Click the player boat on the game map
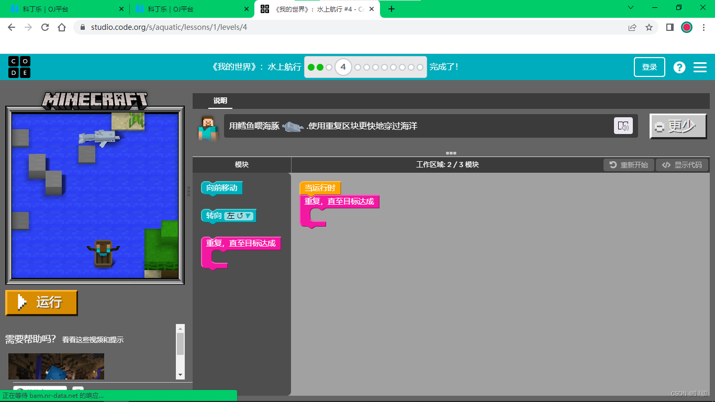 click(x=103, y=253)
